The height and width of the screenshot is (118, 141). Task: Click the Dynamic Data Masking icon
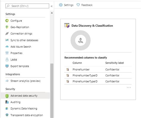click(7, 108)
